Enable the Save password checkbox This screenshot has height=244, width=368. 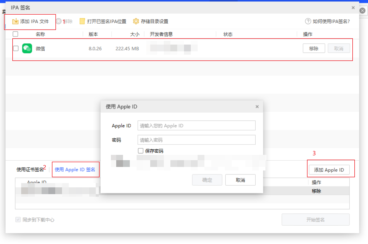[x=141, y=151]
